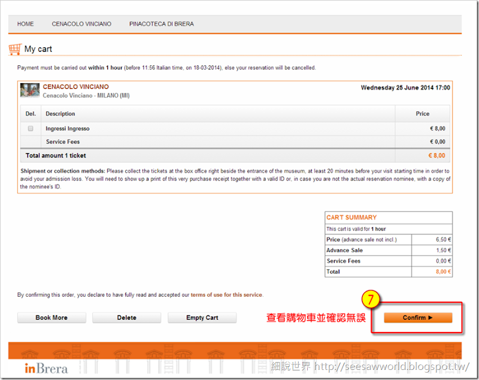Click the 1,50 € advance sale value
Viewport: 479px width, 380px height.
pos(443,250)
